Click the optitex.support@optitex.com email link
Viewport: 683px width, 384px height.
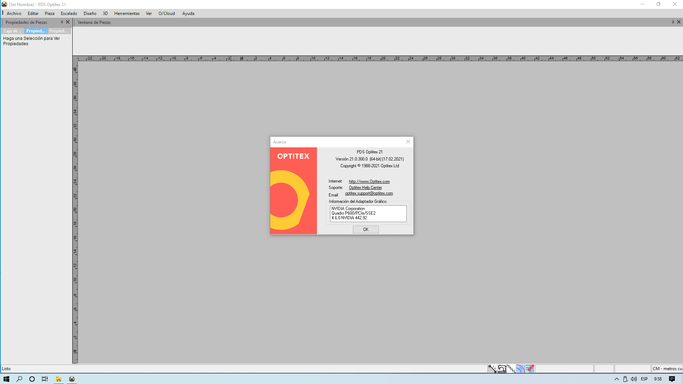coord(369,194)
